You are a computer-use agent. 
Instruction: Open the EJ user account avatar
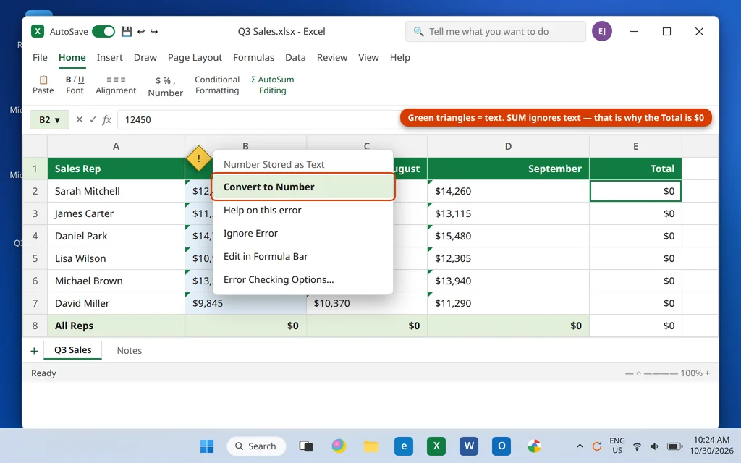601,31
